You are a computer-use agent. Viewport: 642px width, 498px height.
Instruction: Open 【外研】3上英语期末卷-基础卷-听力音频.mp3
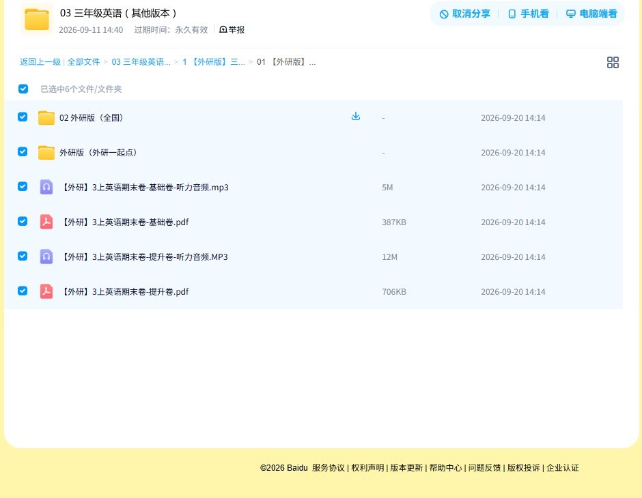[x=144, y=187]
